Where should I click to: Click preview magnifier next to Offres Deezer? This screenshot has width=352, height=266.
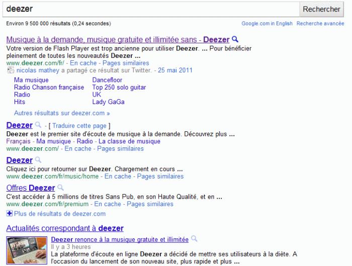[x=61, y=188]
